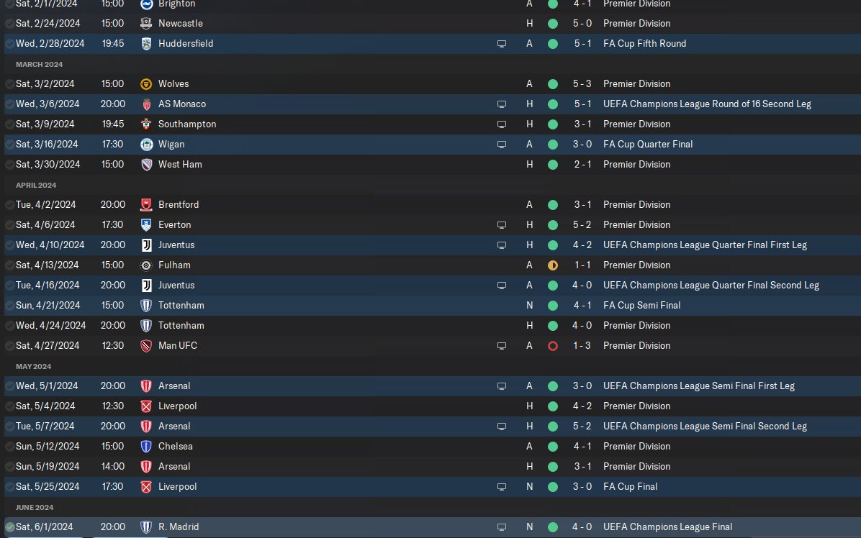The image size is (861, 538).
Task: Click the Everton club badge icon
Action: [x=146, y=225]
